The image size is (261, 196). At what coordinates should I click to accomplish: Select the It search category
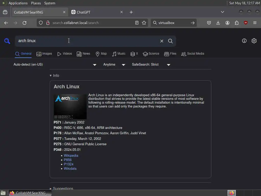[x=134, y=54]
